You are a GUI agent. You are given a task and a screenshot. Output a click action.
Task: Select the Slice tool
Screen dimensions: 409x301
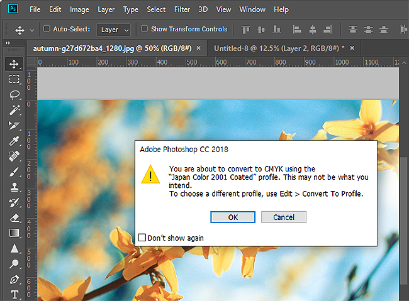click(x=14, y=126)
